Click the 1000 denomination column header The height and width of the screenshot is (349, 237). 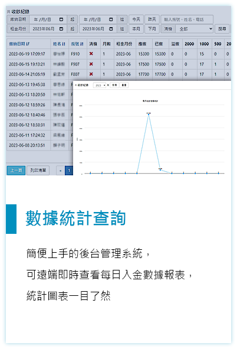[204, 44]
